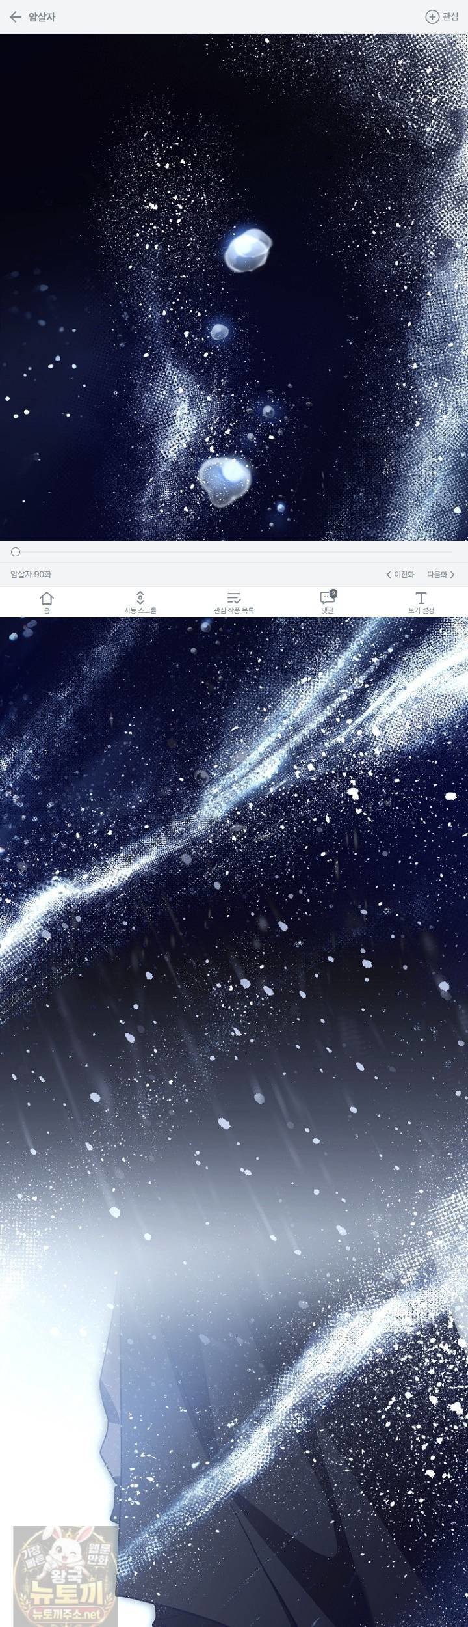The image size is (468, 1627).
Task: Open comments 댓글 icon
Action: click(x=328, y=602)
